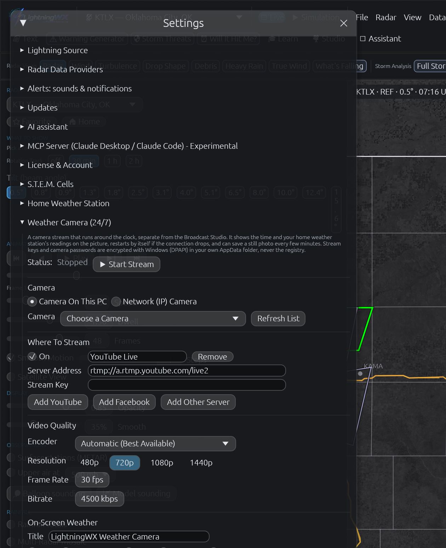Click the Server Address field
Screen dimensions: 446x548
(187, 371)
